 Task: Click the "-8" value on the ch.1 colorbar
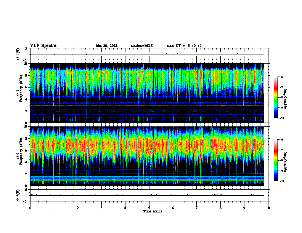[x=281, y=97]
